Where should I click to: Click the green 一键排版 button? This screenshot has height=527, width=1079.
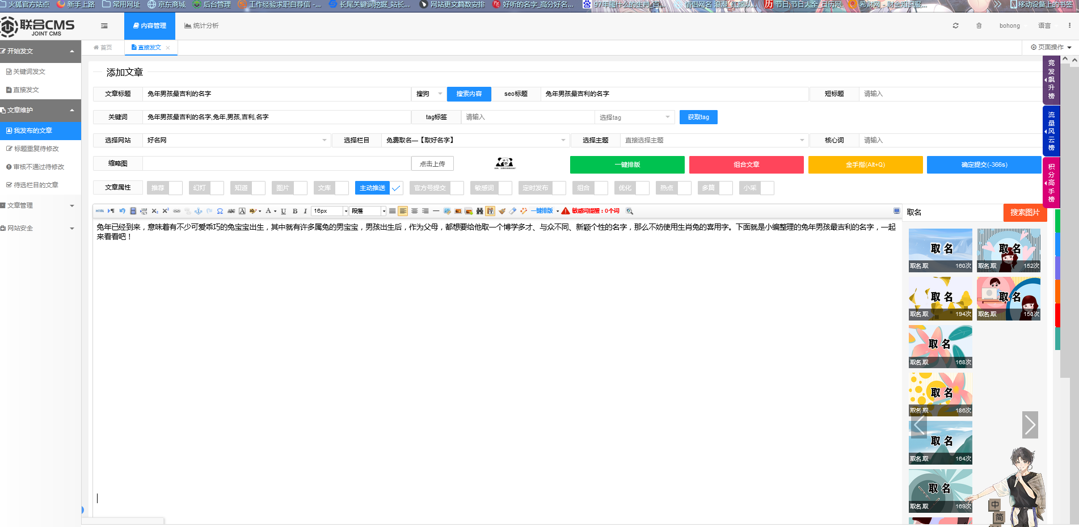click(627, 165)
